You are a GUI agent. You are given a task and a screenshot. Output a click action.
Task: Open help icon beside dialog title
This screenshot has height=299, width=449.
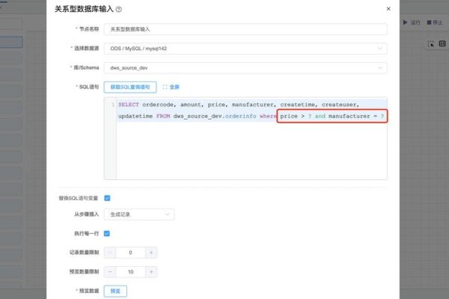(x=118, y=10)
